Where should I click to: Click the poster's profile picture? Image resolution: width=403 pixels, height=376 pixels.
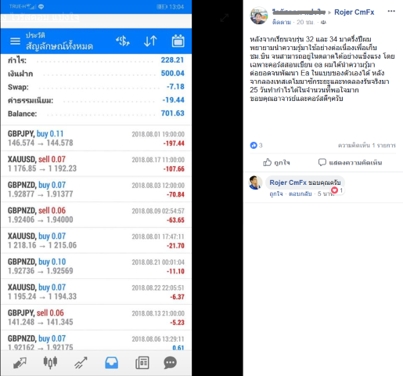click(259, 16)
